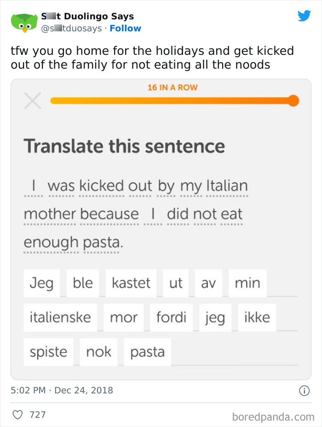Select the word tile 'ikke'
This screenshot has width=322, height=427.
point(256,317)
